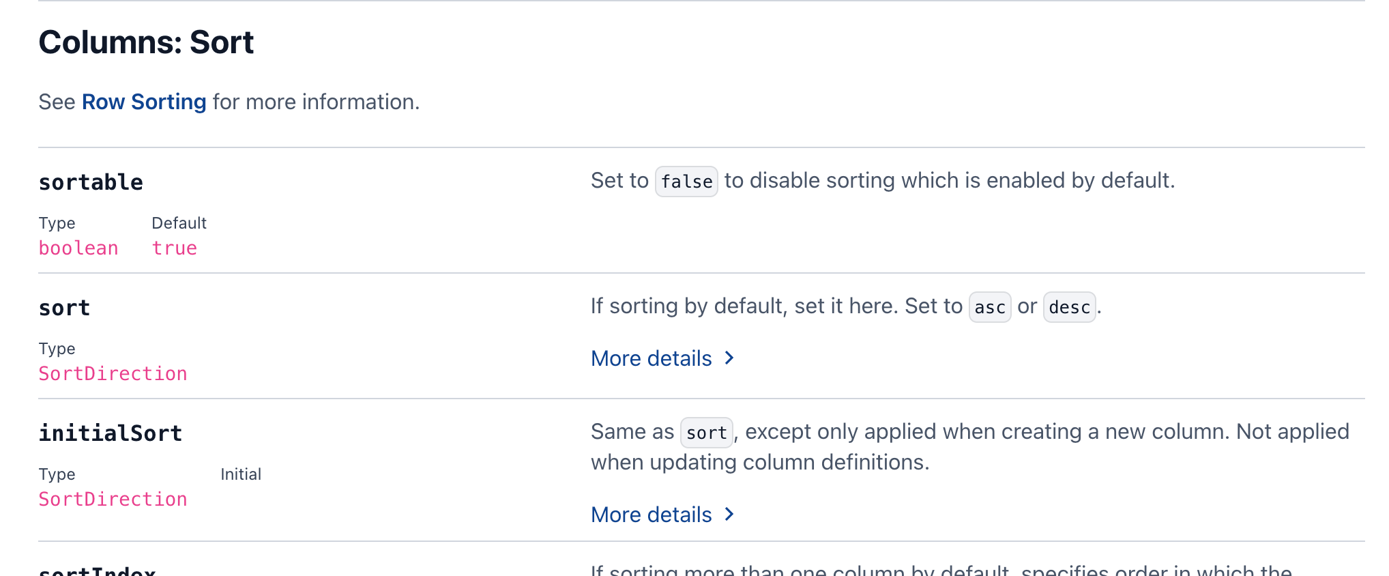Click the false code badge
This screenshot has width=1389, height=576.
[x=686, y=182]
